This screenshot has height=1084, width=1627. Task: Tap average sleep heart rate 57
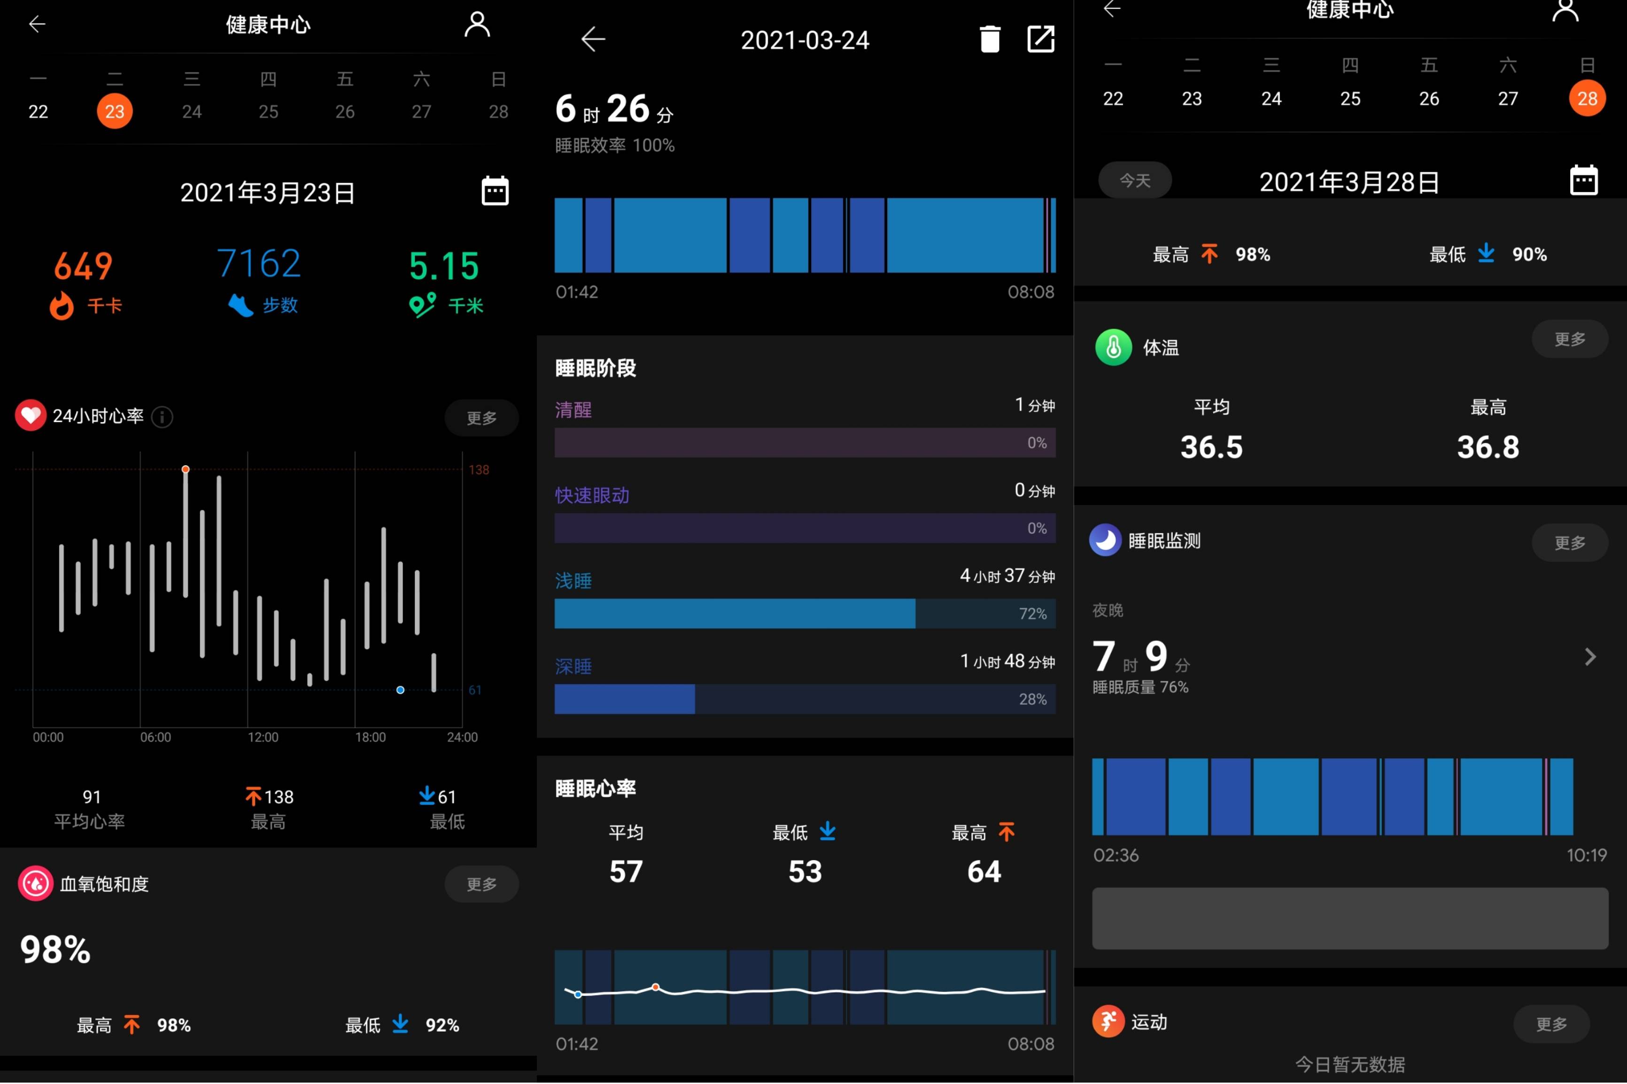(x=627, y=871)
